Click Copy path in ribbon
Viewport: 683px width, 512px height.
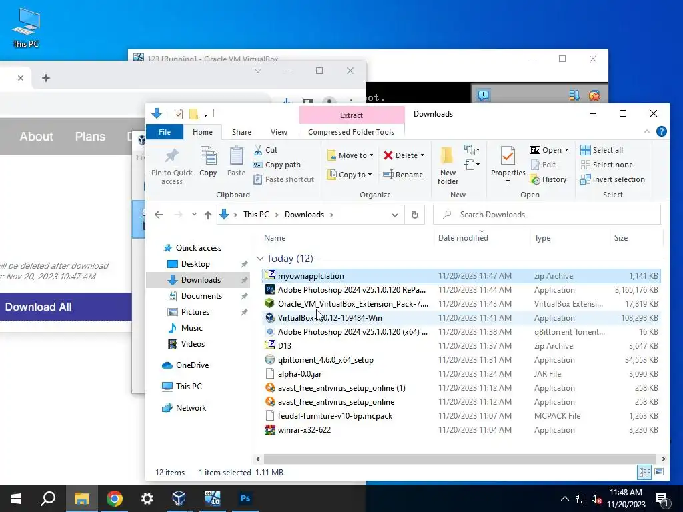coord(277,165)
